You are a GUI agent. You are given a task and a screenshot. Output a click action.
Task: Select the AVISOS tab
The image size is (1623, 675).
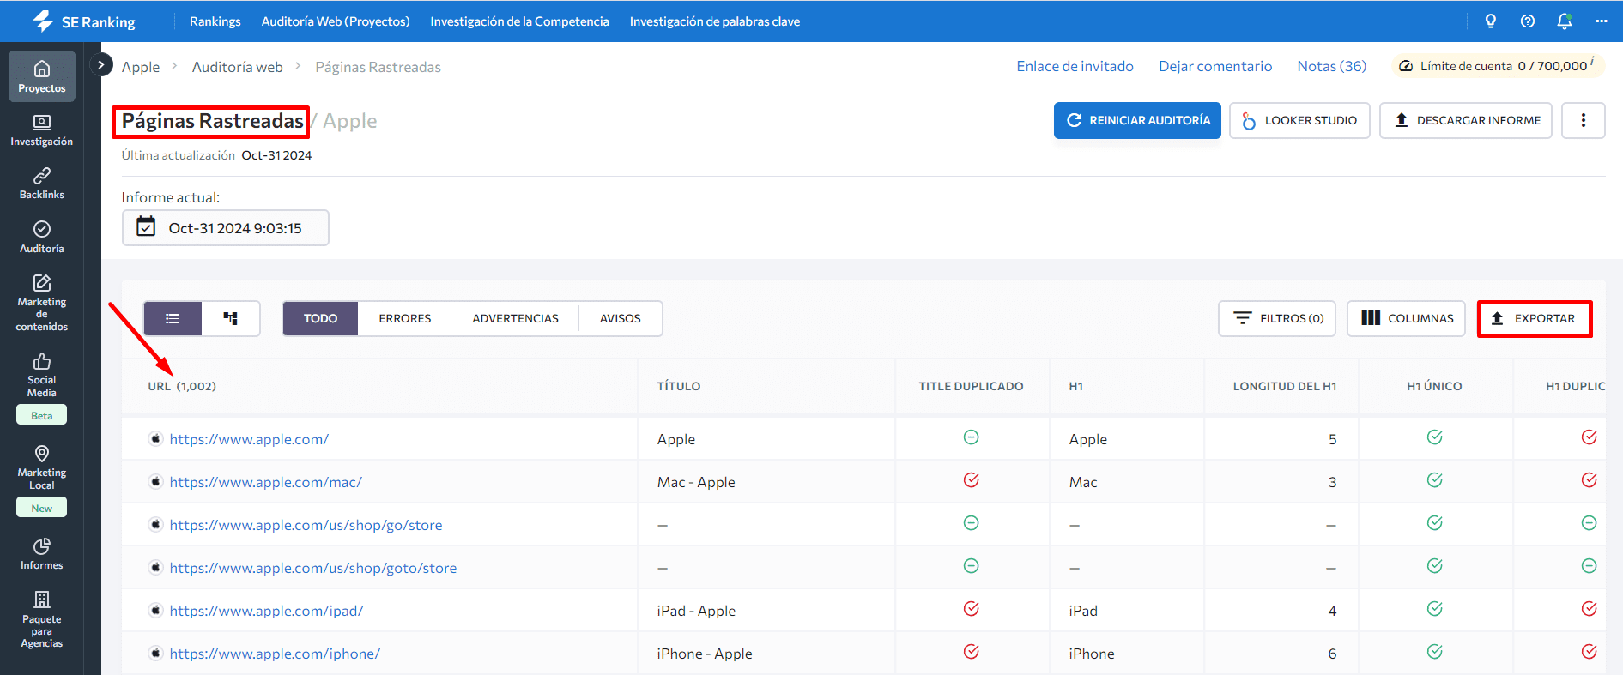tap(621, 318)
